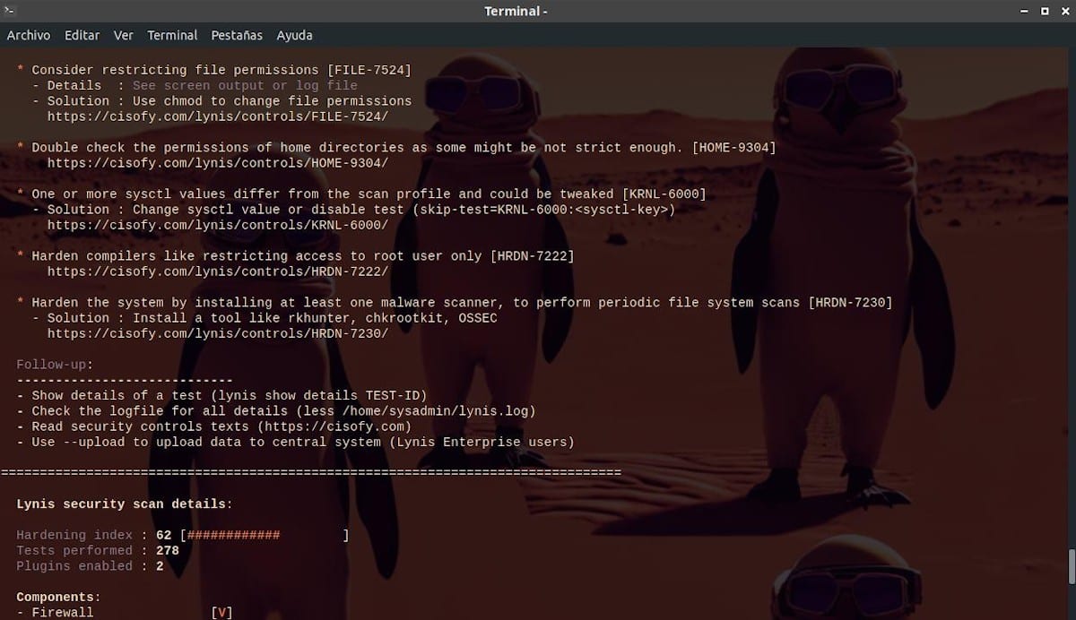Click the vertical scrollbar thumb

pos(1071,565)
